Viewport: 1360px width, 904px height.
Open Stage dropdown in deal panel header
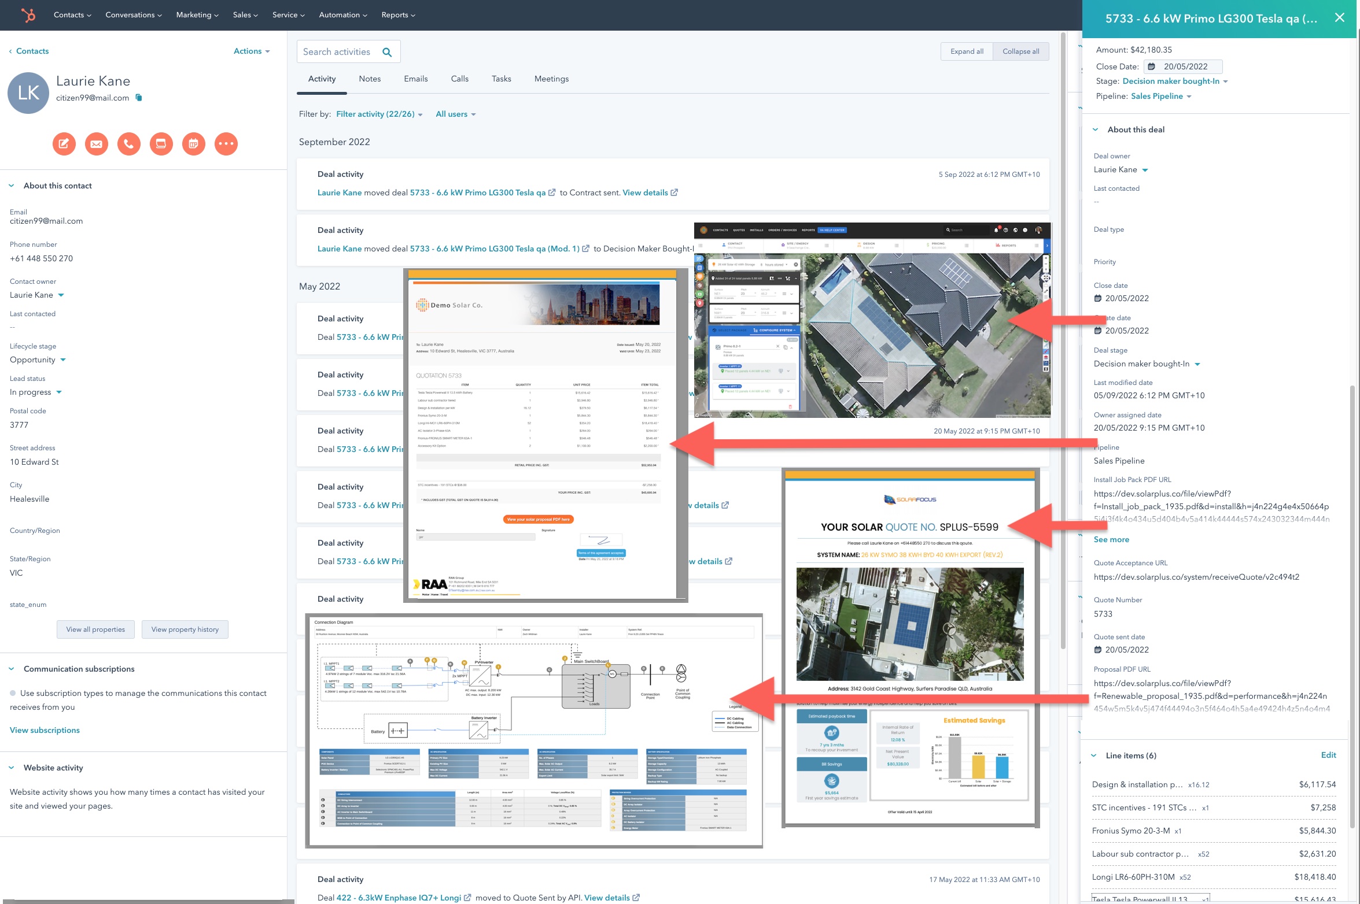[x=1175, y=81]
